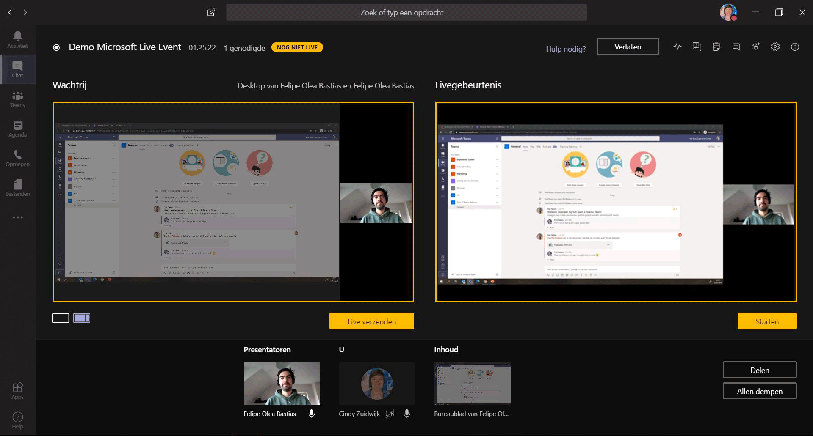Open Activiteit in the sidebar
The height and width of the screenshot is (436, 813).
coord(17,40)
